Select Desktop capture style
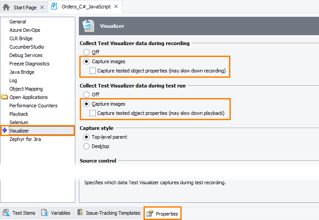Screen dimensions: 319x220 86,146
